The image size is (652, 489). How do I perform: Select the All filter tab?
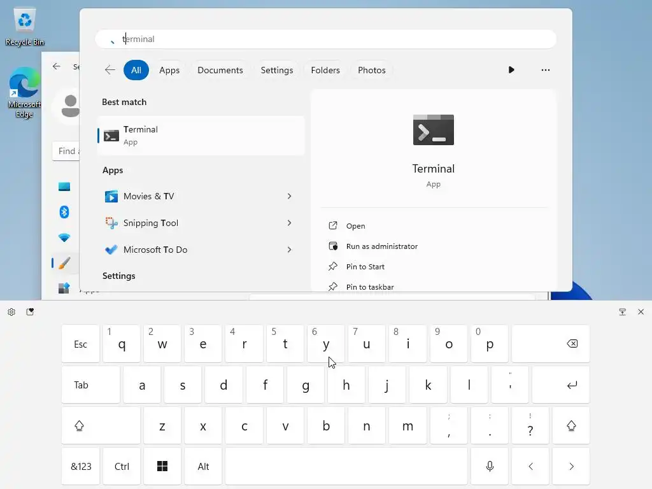point(136,70)
